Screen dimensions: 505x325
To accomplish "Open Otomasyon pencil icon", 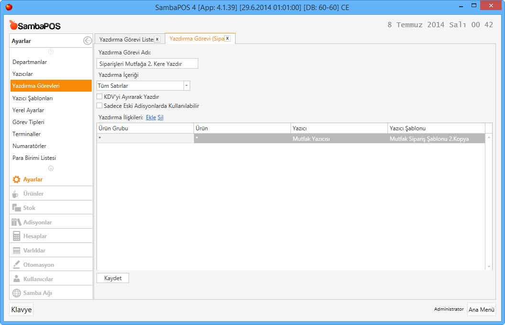I will 16,264.
